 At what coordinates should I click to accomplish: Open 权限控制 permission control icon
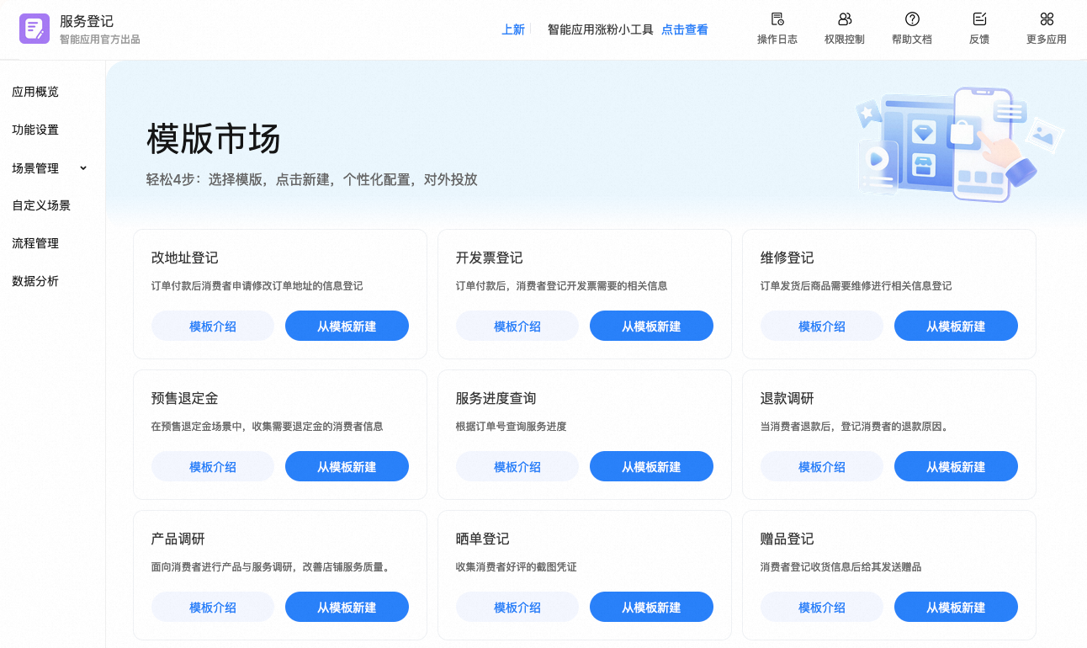[x=844, y=19]
